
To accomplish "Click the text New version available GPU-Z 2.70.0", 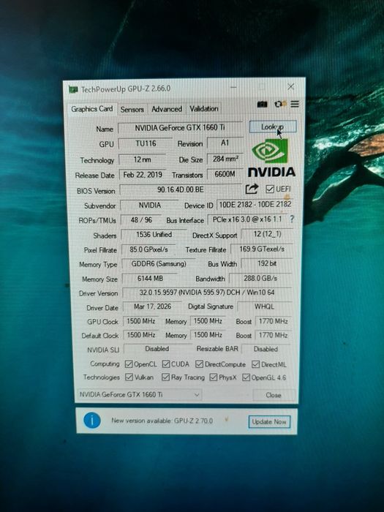I will click(162, 421).
